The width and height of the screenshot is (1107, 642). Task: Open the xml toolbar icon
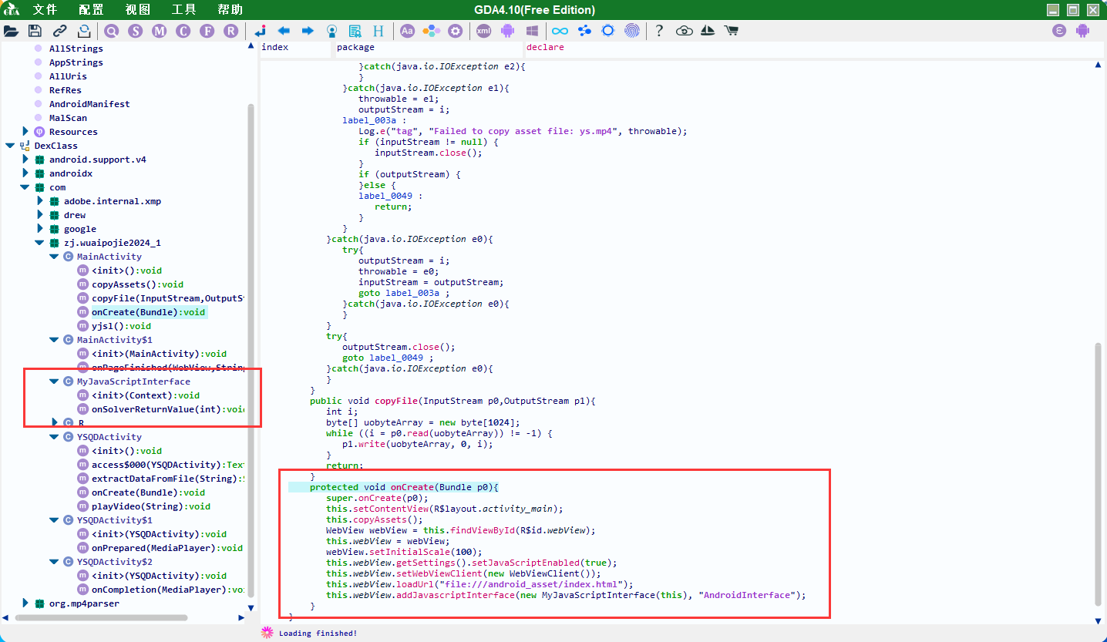483,31
